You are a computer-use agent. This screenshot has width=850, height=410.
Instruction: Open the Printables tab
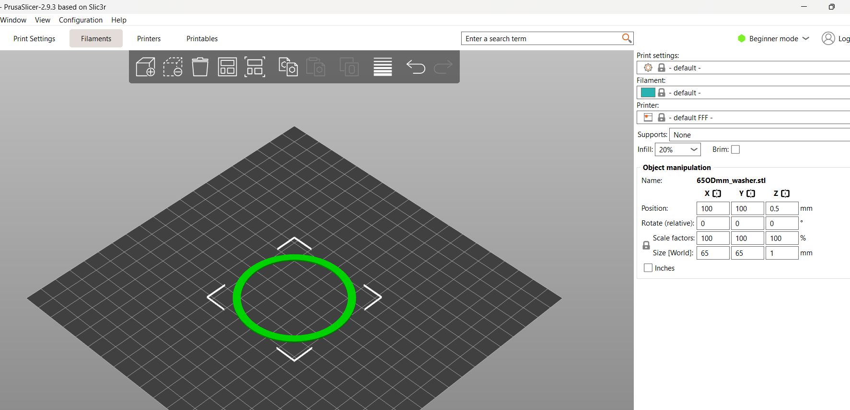[x=202, y=39]
